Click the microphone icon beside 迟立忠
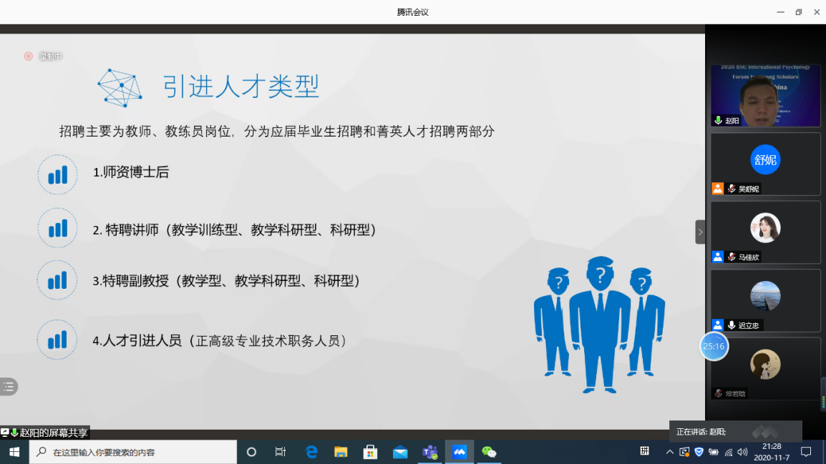The width and height of the screenshot is (826, 464). pos(732,325)
